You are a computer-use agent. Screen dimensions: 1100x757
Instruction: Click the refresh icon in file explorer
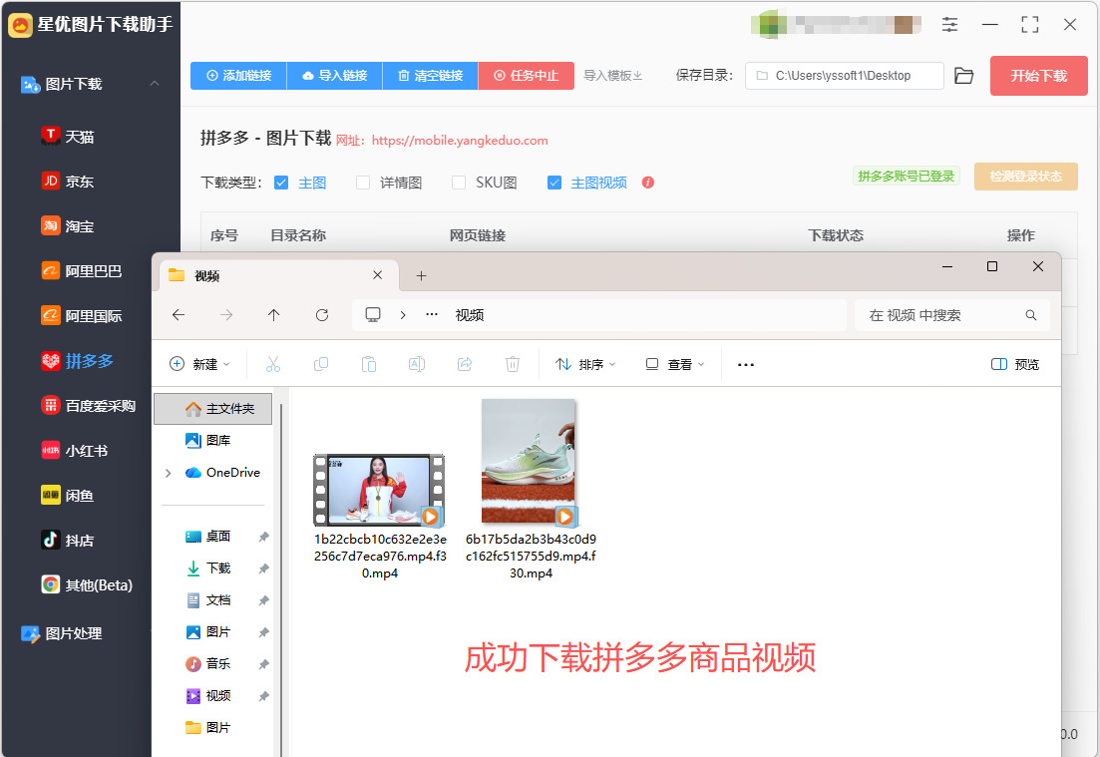321,315
